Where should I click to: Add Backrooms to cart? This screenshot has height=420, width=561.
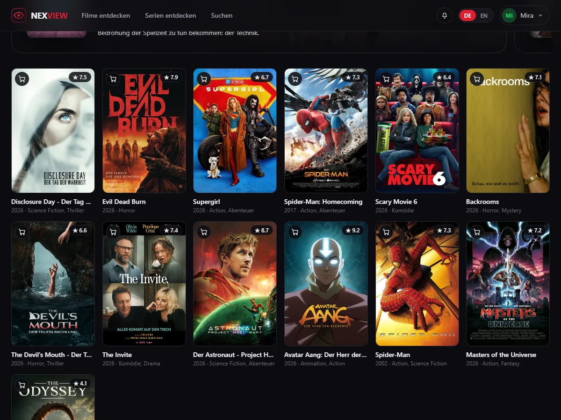477,79
